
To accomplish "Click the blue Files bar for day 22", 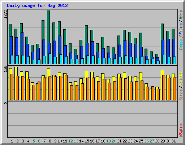I will tap(125, 52).
